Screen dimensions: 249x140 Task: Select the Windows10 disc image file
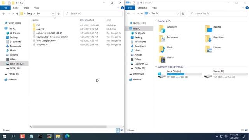42,44
